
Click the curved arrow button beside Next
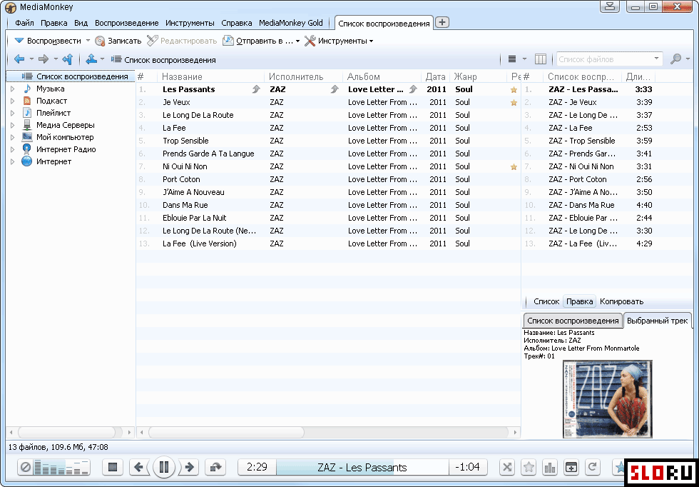pos(215,467)
